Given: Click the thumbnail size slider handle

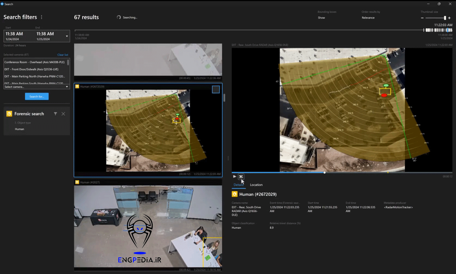Looking at the screenshot, I should click(445, 18).
